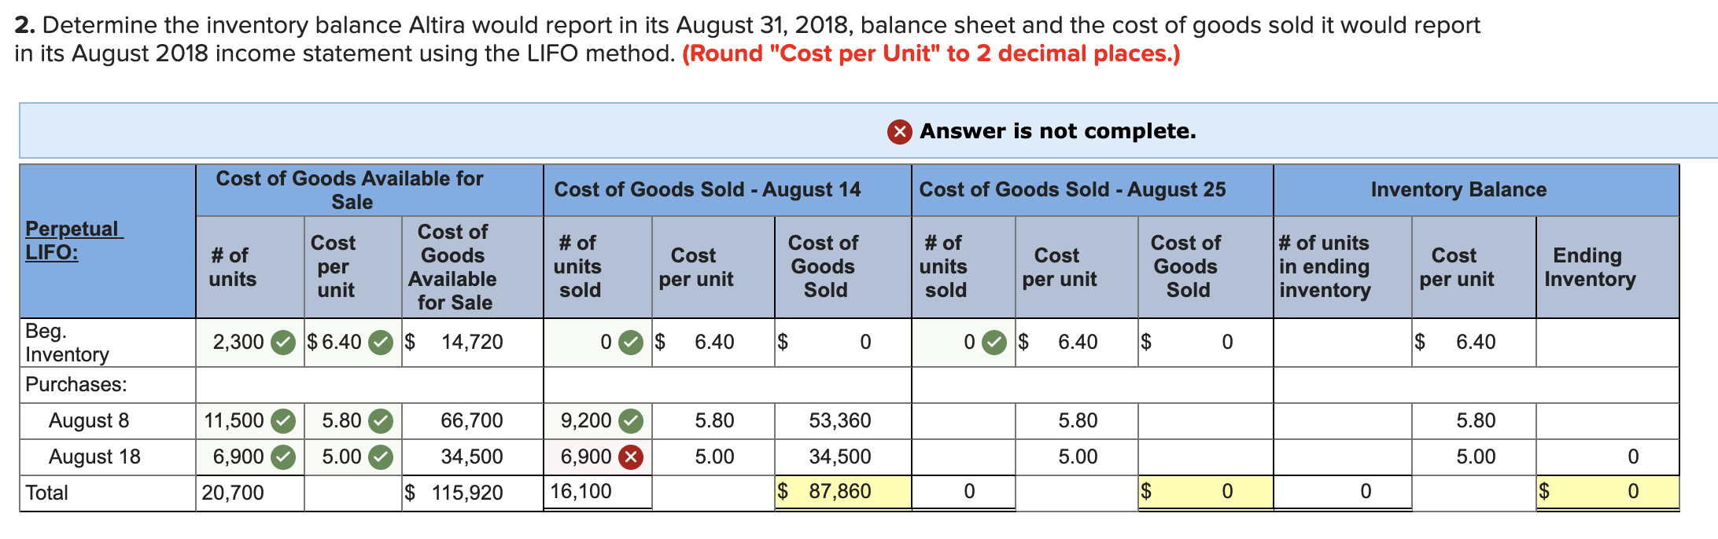
Task: Select the Cost of Goods Sold - August 14 header
Action: point(708,189)
